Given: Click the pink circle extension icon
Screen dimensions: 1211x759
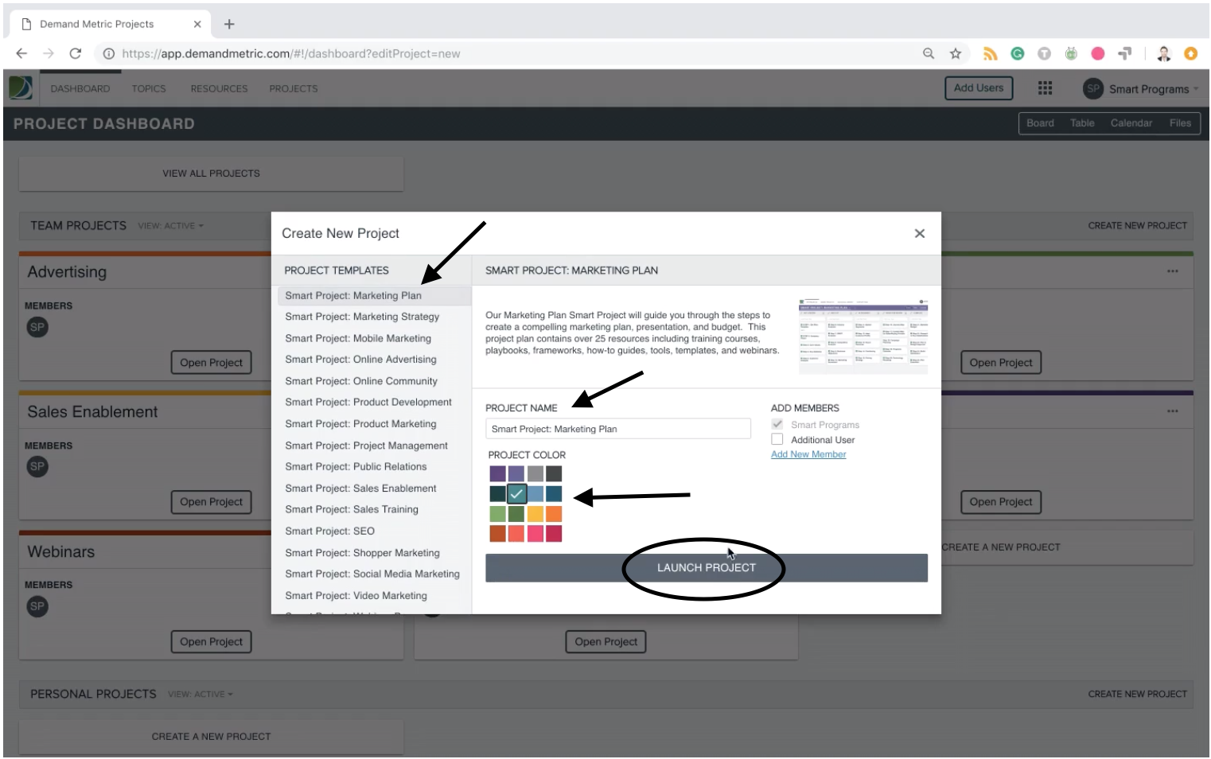Looking at the screenshot, I should pos(1098,53).
